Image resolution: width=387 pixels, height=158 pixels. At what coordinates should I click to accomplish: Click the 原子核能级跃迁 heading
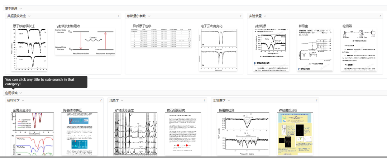pos(24,26)
